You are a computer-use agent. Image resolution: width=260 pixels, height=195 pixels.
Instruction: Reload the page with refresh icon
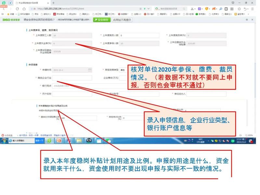click(18, 9)
